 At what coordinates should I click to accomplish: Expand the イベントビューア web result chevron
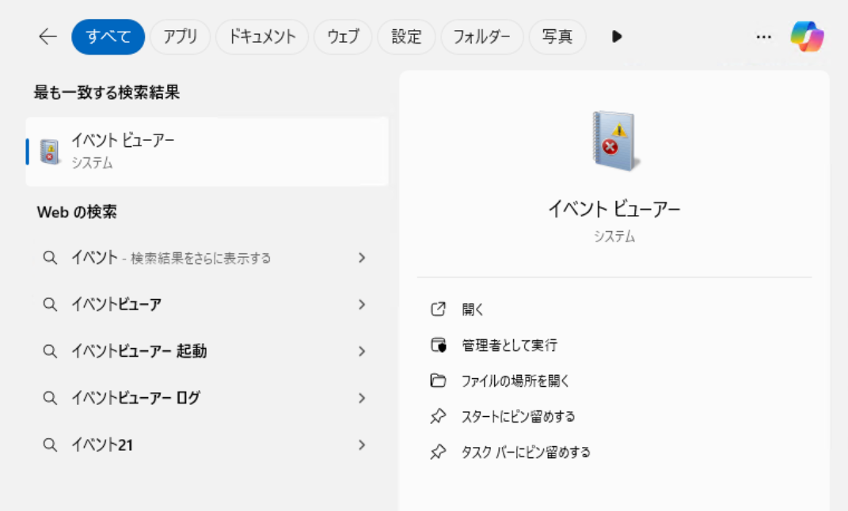362,305
